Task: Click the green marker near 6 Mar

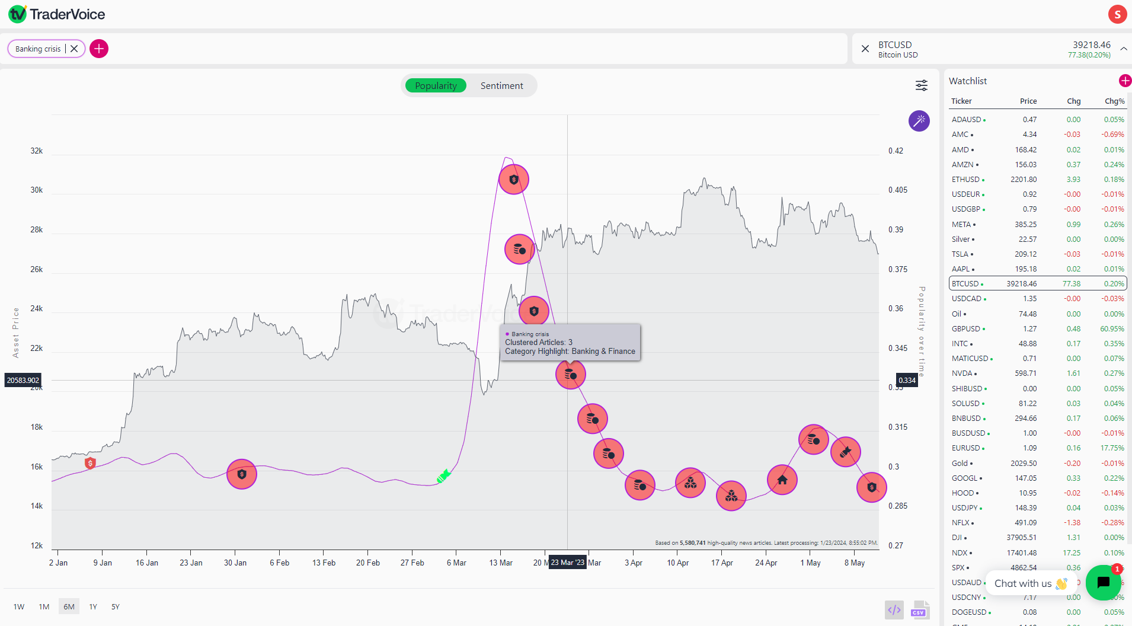Action: (443, 476)
